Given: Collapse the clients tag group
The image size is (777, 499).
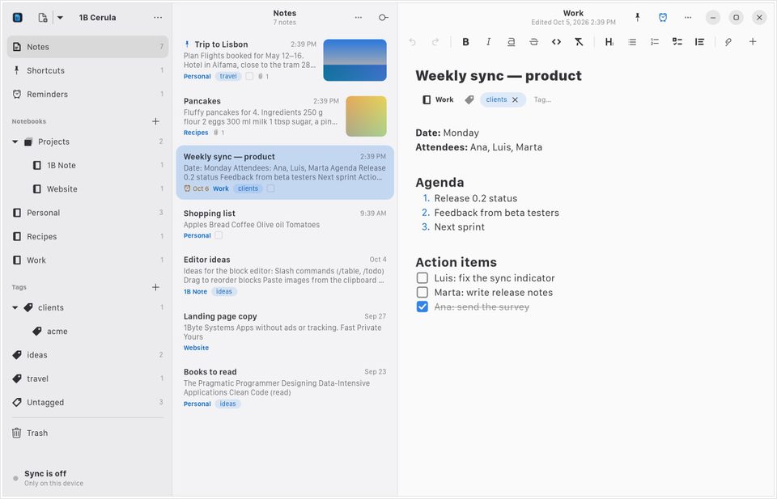Looking at the screenshot, I should pyautogui.click(x=15, y=307).
